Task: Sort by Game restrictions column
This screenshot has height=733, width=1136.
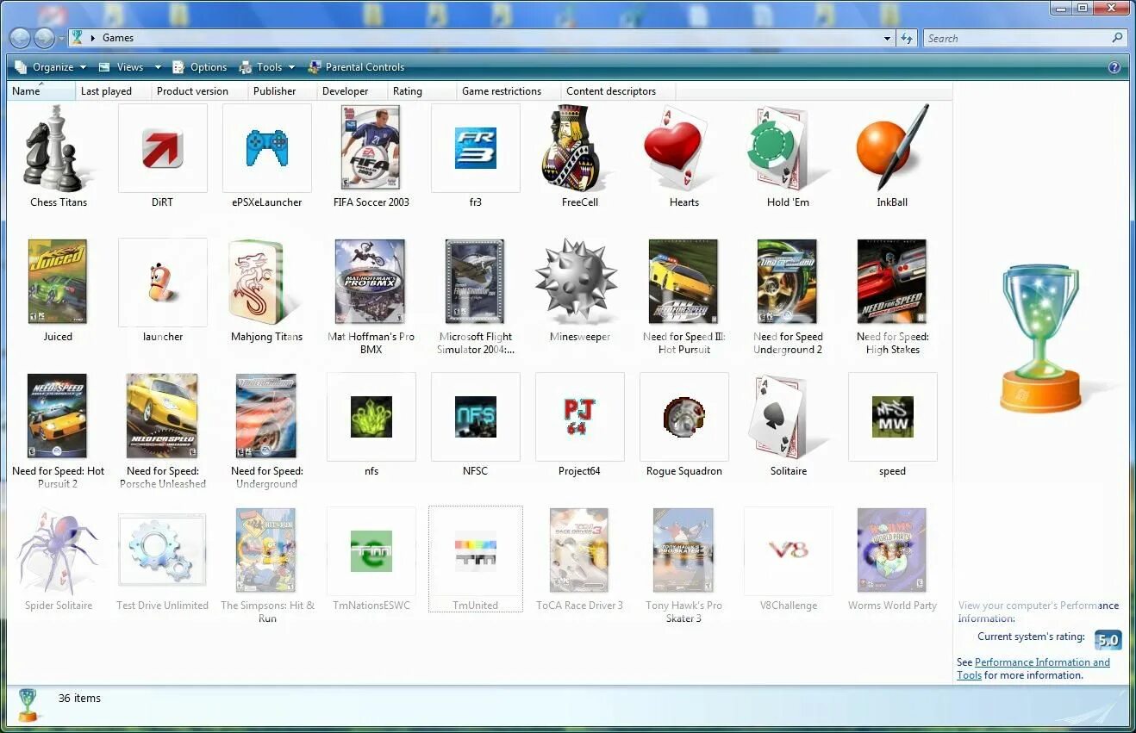Action: (509, 91)
